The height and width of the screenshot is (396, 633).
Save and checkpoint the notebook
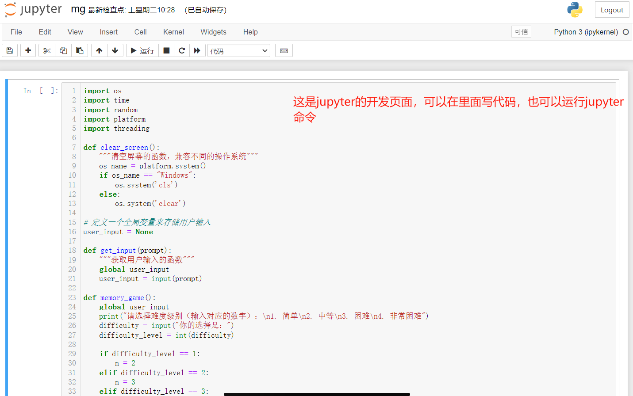pos(10,50)
